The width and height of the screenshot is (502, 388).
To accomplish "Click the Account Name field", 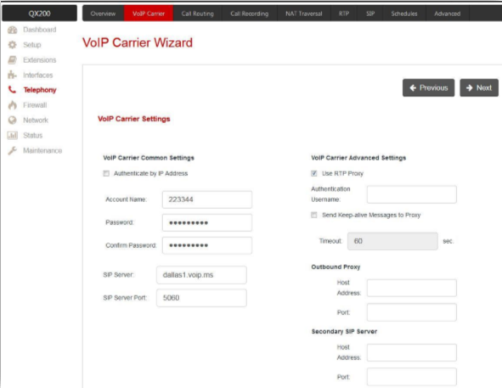I will tap(207, 200).
